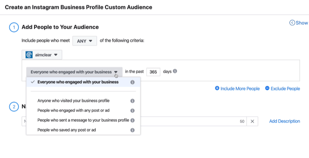
Task: Click Exclude People link
Action: pos(282,88)
